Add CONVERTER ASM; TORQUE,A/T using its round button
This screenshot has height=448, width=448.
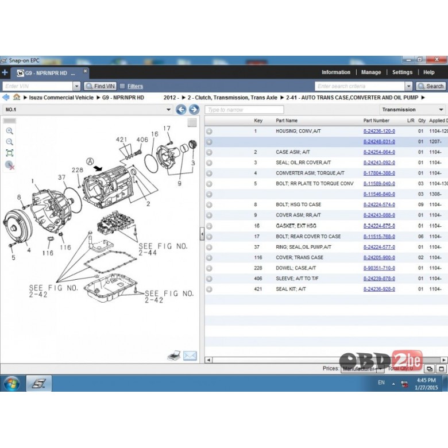point(209,173)
